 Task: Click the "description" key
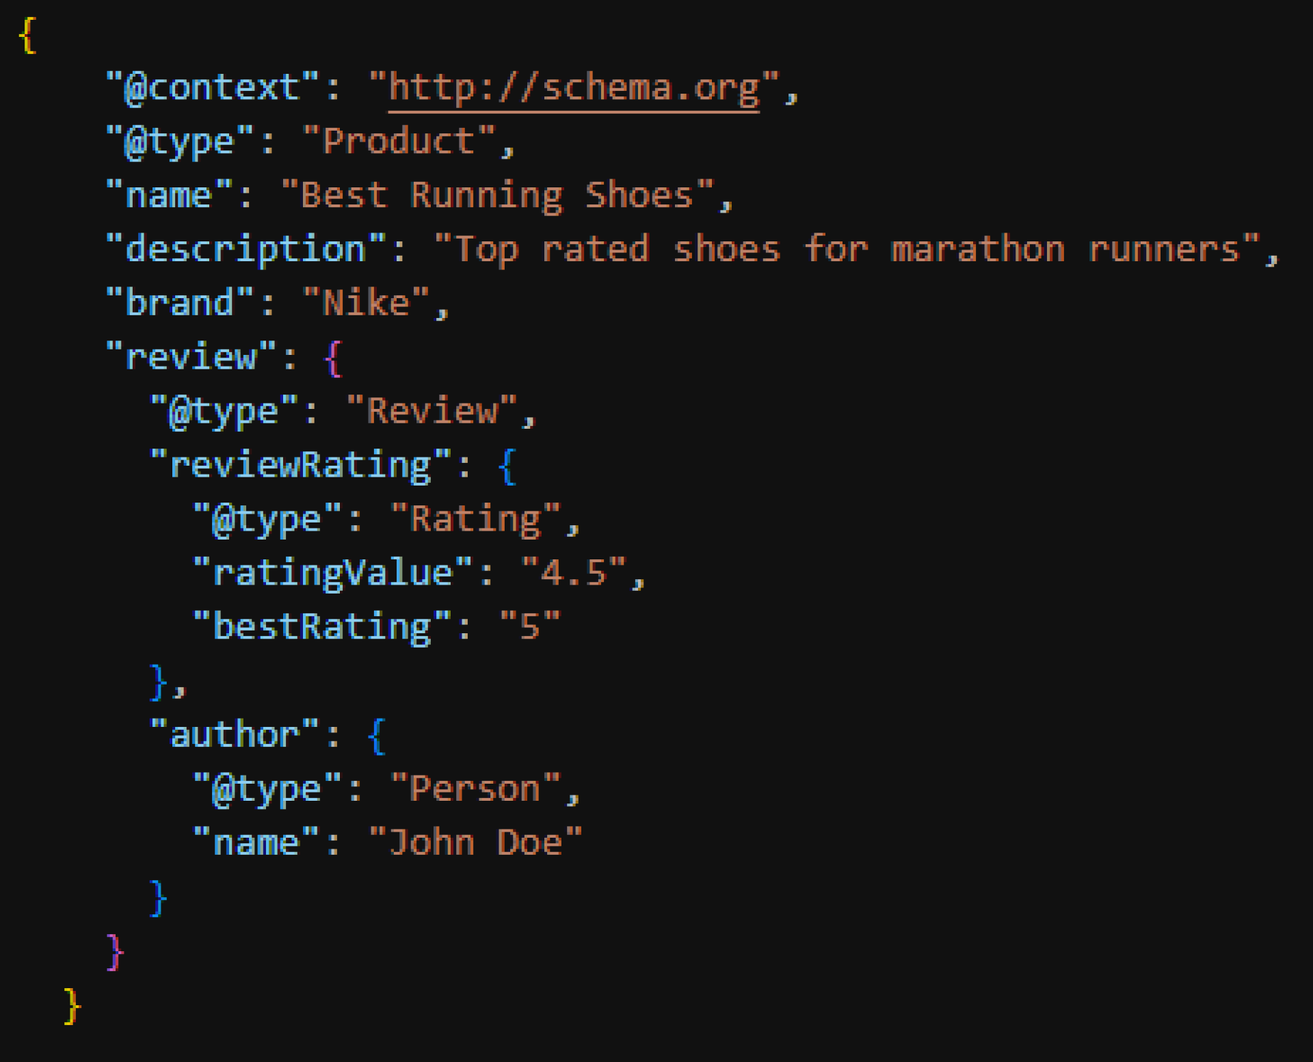(246, 250)
